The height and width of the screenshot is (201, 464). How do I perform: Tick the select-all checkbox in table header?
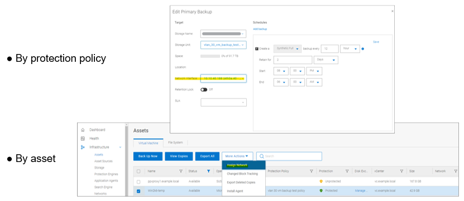tap(138, 171)
